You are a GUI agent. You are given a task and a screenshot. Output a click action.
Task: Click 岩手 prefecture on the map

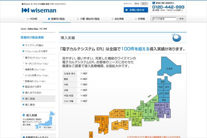(x=167, y=87)
